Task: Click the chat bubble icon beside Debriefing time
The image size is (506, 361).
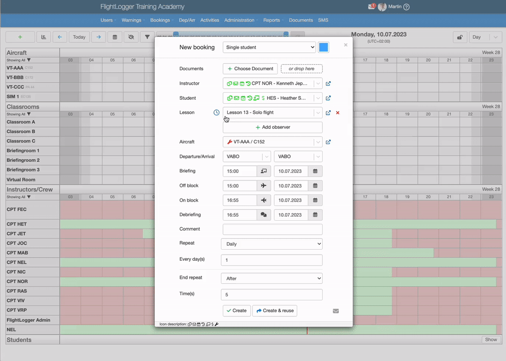Action: click(x=263, y=215)
